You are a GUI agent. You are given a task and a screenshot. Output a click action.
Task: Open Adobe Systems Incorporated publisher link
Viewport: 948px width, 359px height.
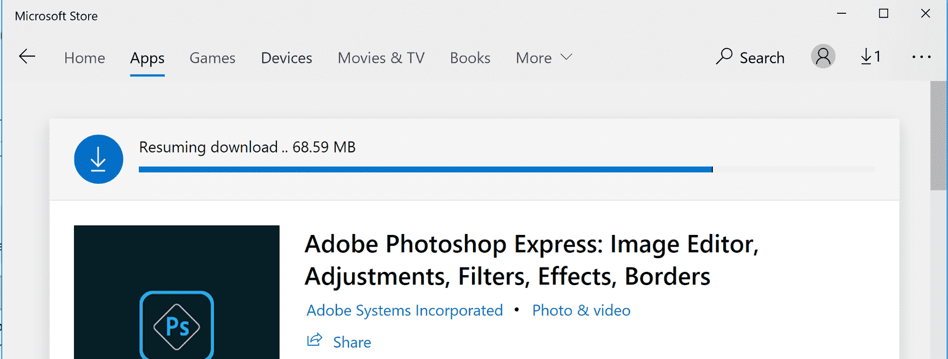[x=404, y=311]
